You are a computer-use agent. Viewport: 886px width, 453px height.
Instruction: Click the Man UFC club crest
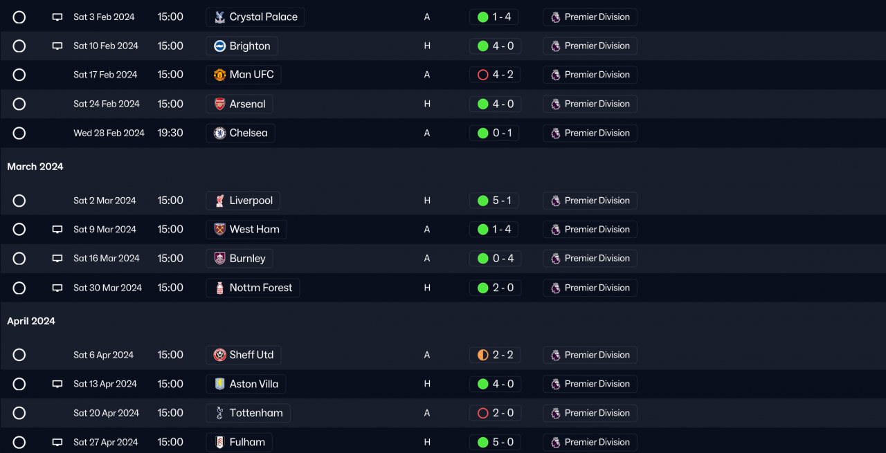point(219,75)
